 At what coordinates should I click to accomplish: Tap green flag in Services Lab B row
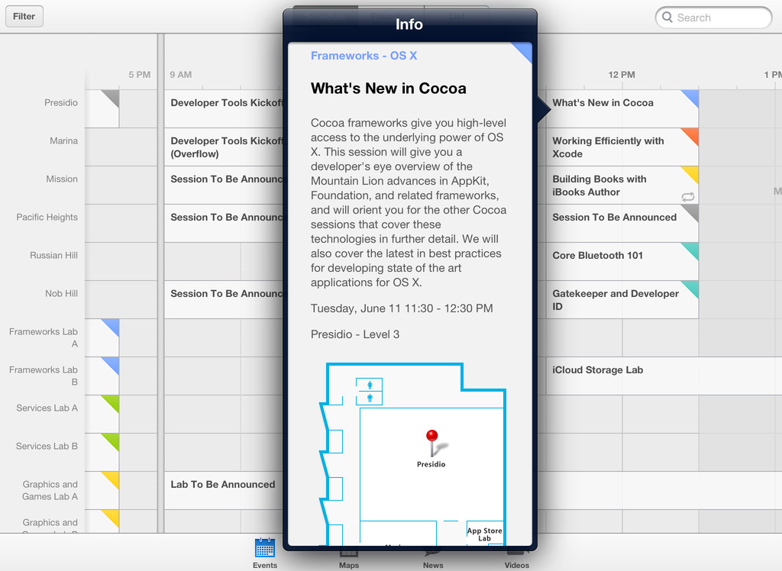(112, 440)
